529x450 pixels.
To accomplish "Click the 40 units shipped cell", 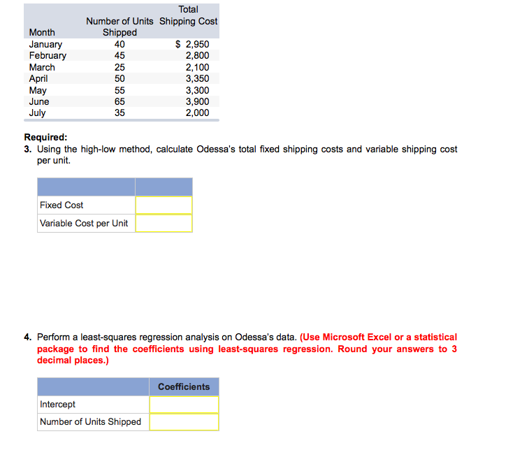I will pos(119,44).
